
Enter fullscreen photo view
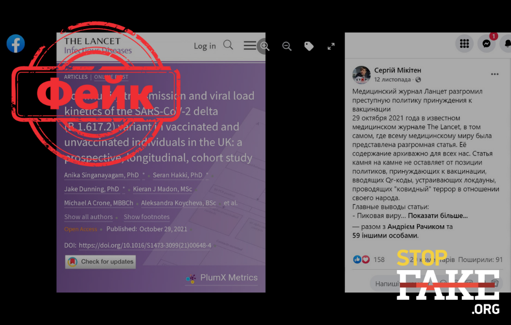(x=331, y=46)
